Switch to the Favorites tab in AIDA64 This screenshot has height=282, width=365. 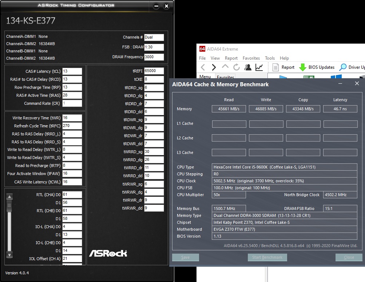(225, 76)
